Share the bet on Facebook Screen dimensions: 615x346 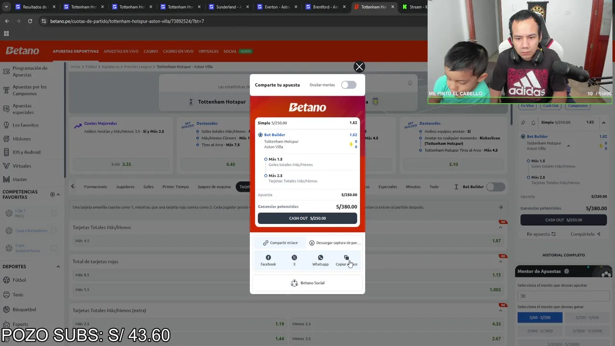(268, 260)
